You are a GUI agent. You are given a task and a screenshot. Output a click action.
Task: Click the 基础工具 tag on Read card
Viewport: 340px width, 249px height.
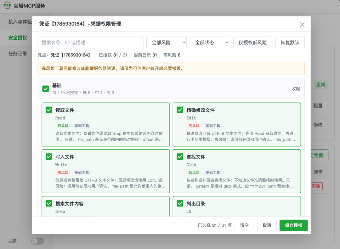coord(82,126)
